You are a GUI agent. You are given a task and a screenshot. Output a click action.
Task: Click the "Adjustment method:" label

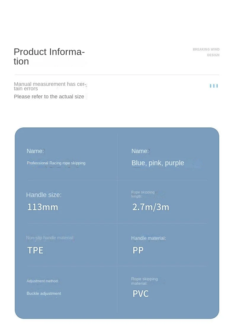(x=43, y=281)
